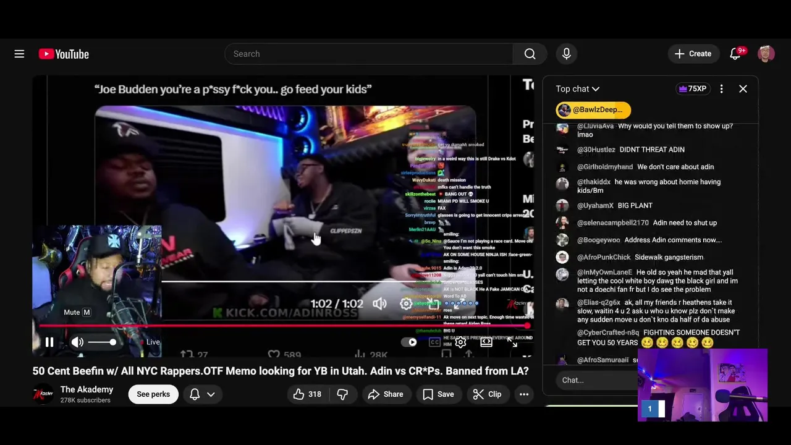Select chat user @InMyOwnLaneE
Image resolution: width=791 pixels, height=445 pixels.
click(x=604, y=273)
